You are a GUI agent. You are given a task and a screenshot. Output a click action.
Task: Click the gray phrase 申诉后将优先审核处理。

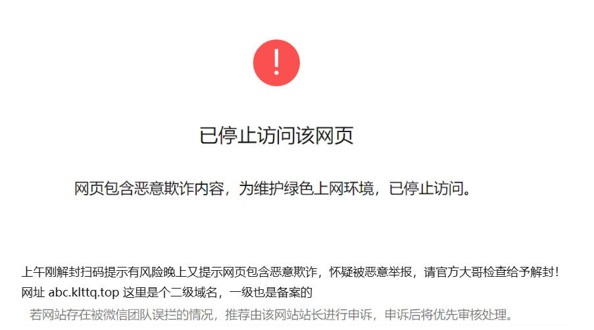449,314
